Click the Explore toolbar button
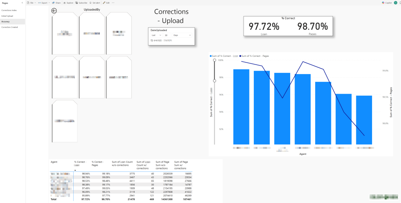This screenshot has width=401, height=203. (x=68, y=3)
